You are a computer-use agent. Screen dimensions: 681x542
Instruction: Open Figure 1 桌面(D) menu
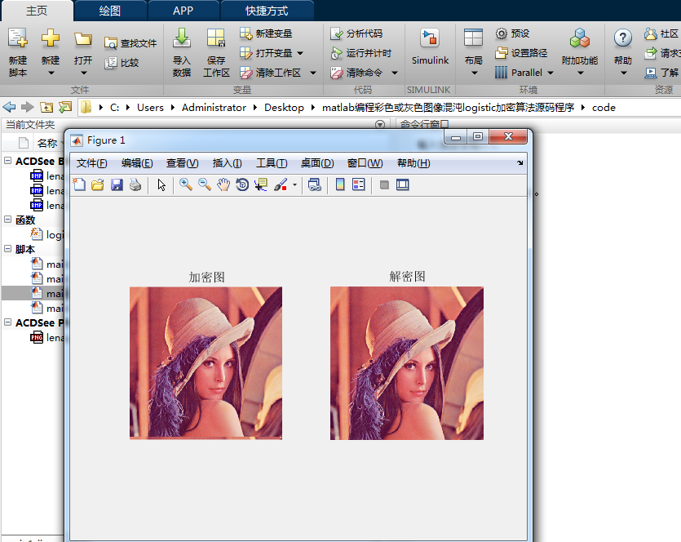pos(317,163)
